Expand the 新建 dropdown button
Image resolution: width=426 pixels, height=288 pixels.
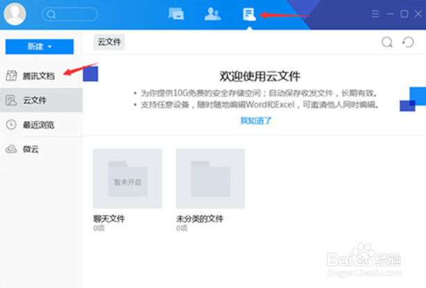[40, 46]
